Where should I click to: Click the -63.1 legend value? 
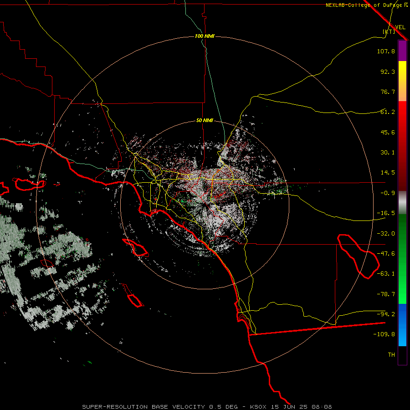click(x=386, y=274)
